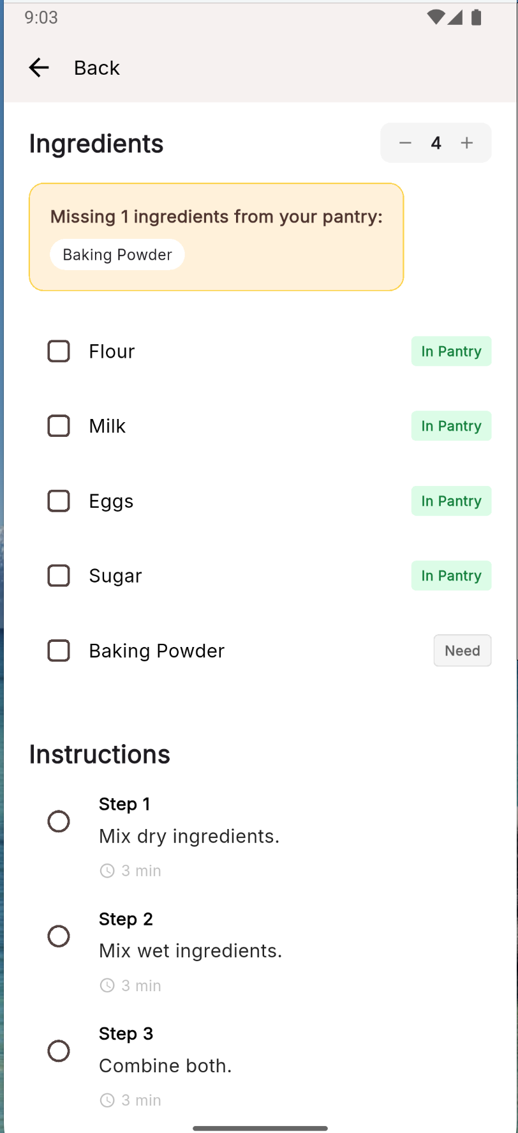Click the clock icon under Step 1
The width and height of the screenshot is (518, 1133).
[107, 871]
